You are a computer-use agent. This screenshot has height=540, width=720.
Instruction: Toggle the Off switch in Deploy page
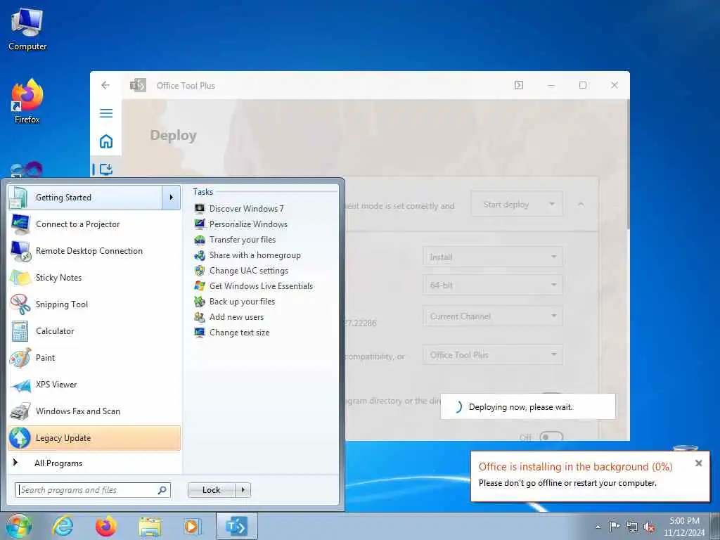[x=551, y=437]
